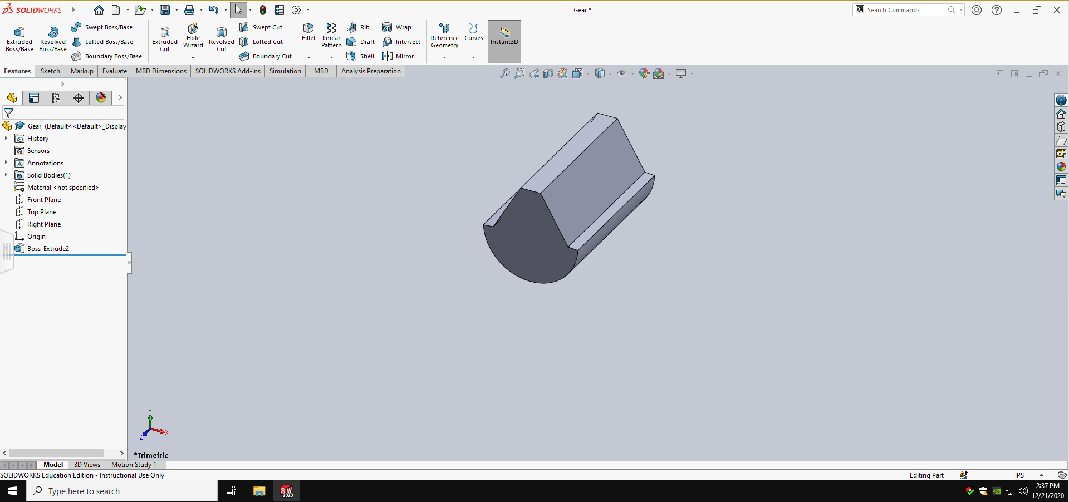This screenshot has width=1069, height=502.
Task: Click the Zoom to Fit icon
Action: (x=504, y=73)
